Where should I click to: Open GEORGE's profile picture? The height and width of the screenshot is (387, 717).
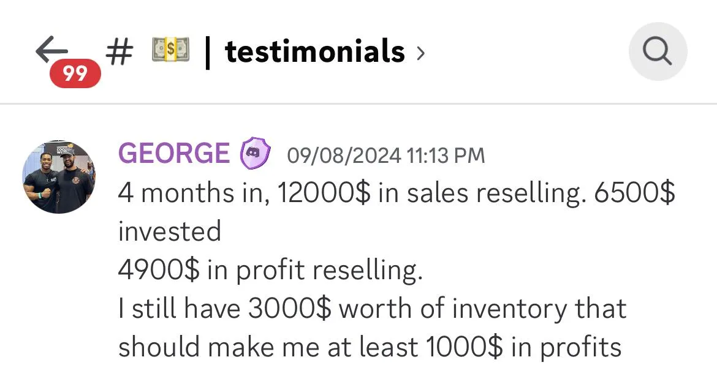(x=59, y=177)
